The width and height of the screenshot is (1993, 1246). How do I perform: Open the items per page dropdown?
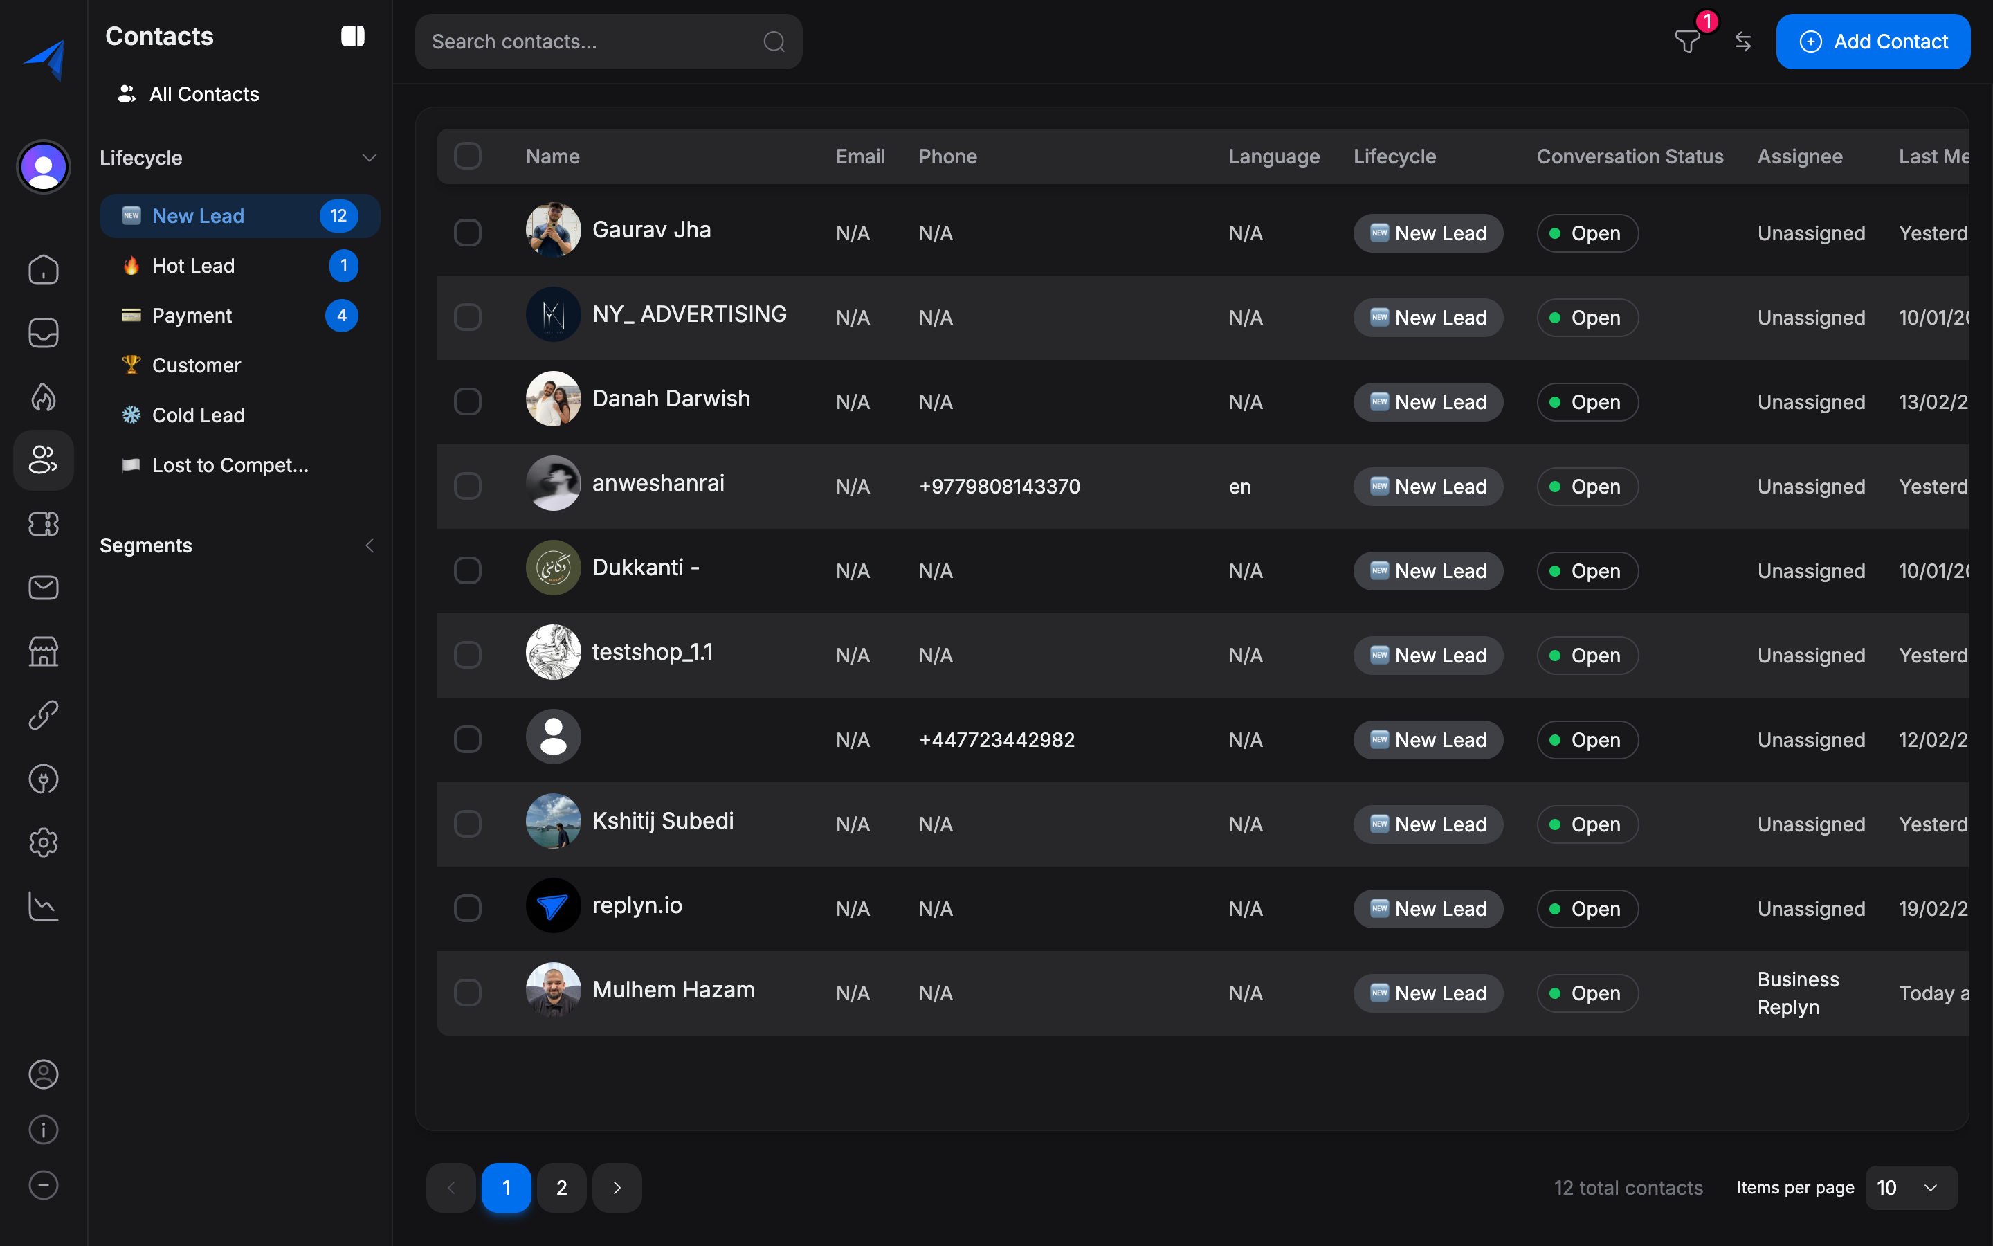click(1909, 1186)
